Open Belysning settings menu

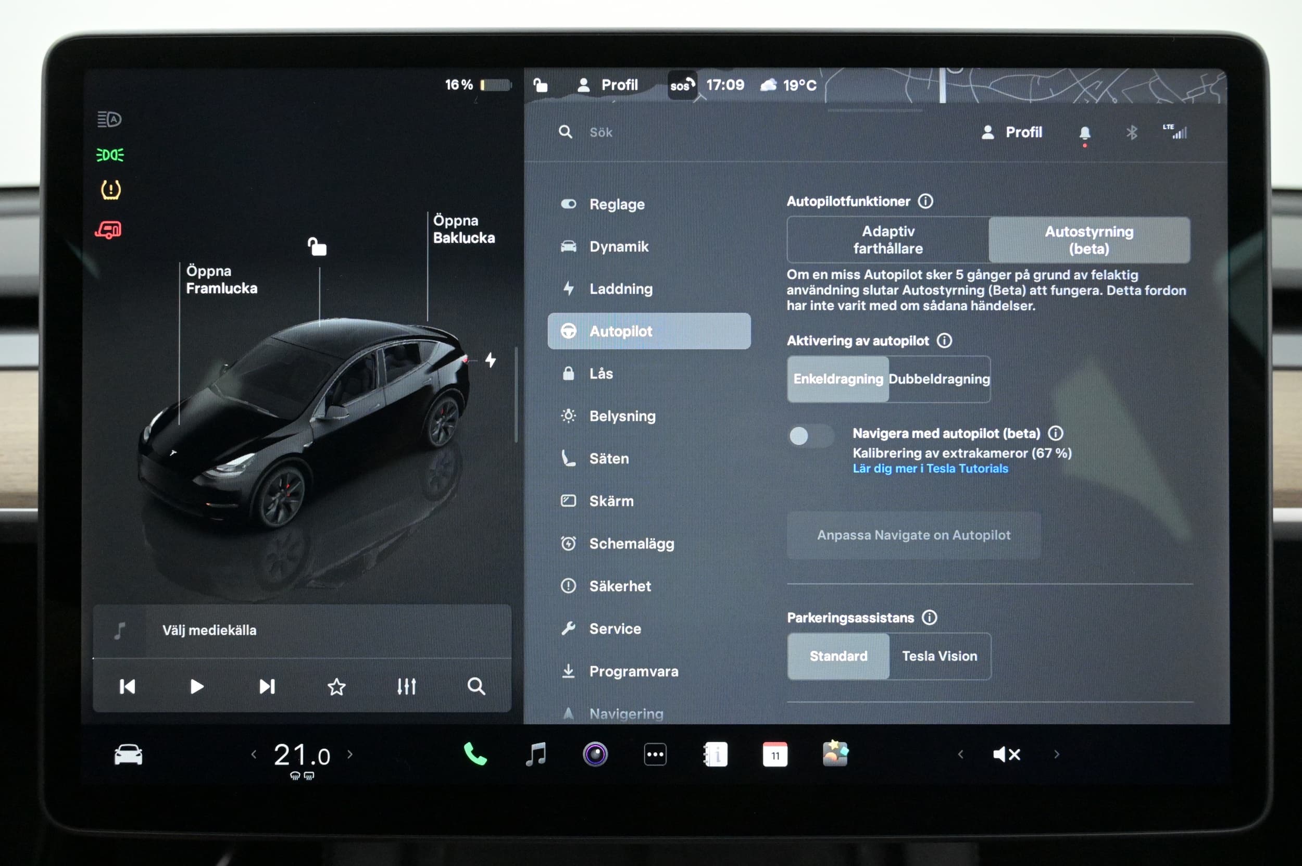[649, 416]
